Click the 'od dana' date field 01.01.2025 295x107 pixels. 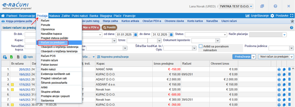pos(125,35)
